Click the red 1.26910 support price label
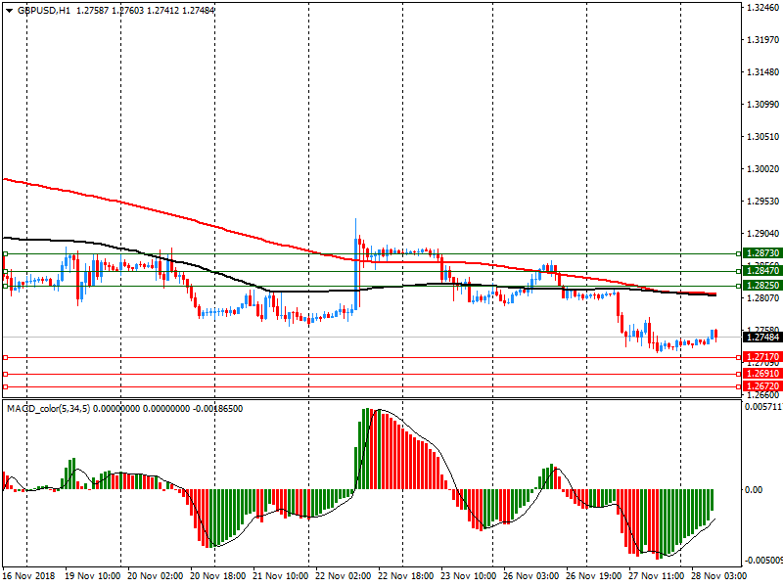783x587 pixels. (x=760, y=374)
